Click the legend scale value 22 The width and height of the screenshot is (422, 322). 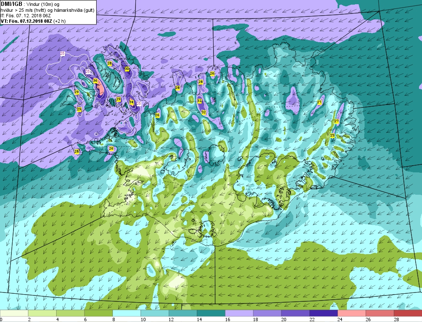tap(312, 319)
